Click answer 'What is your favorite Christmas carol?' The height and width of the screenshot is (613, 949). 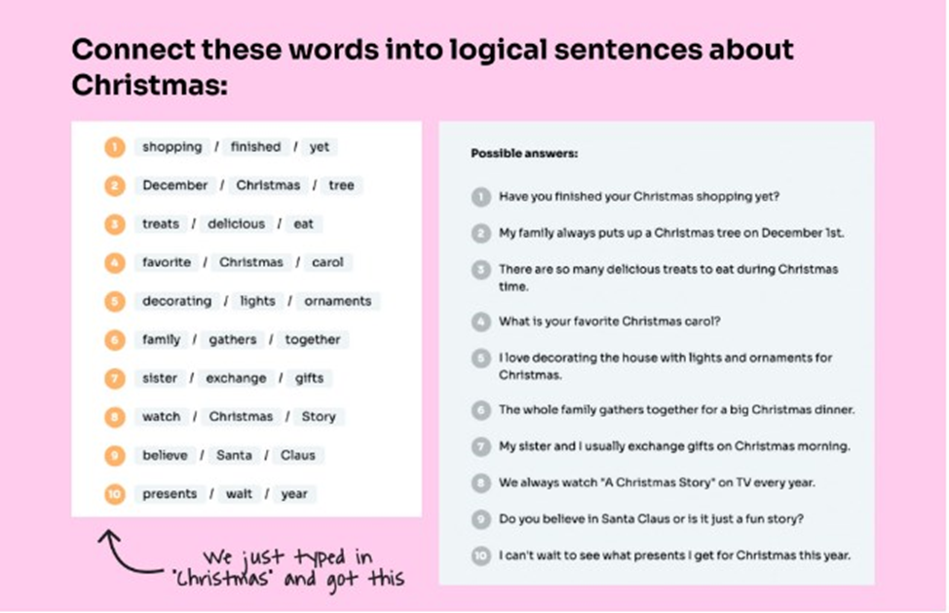click(x=610, y=322)
